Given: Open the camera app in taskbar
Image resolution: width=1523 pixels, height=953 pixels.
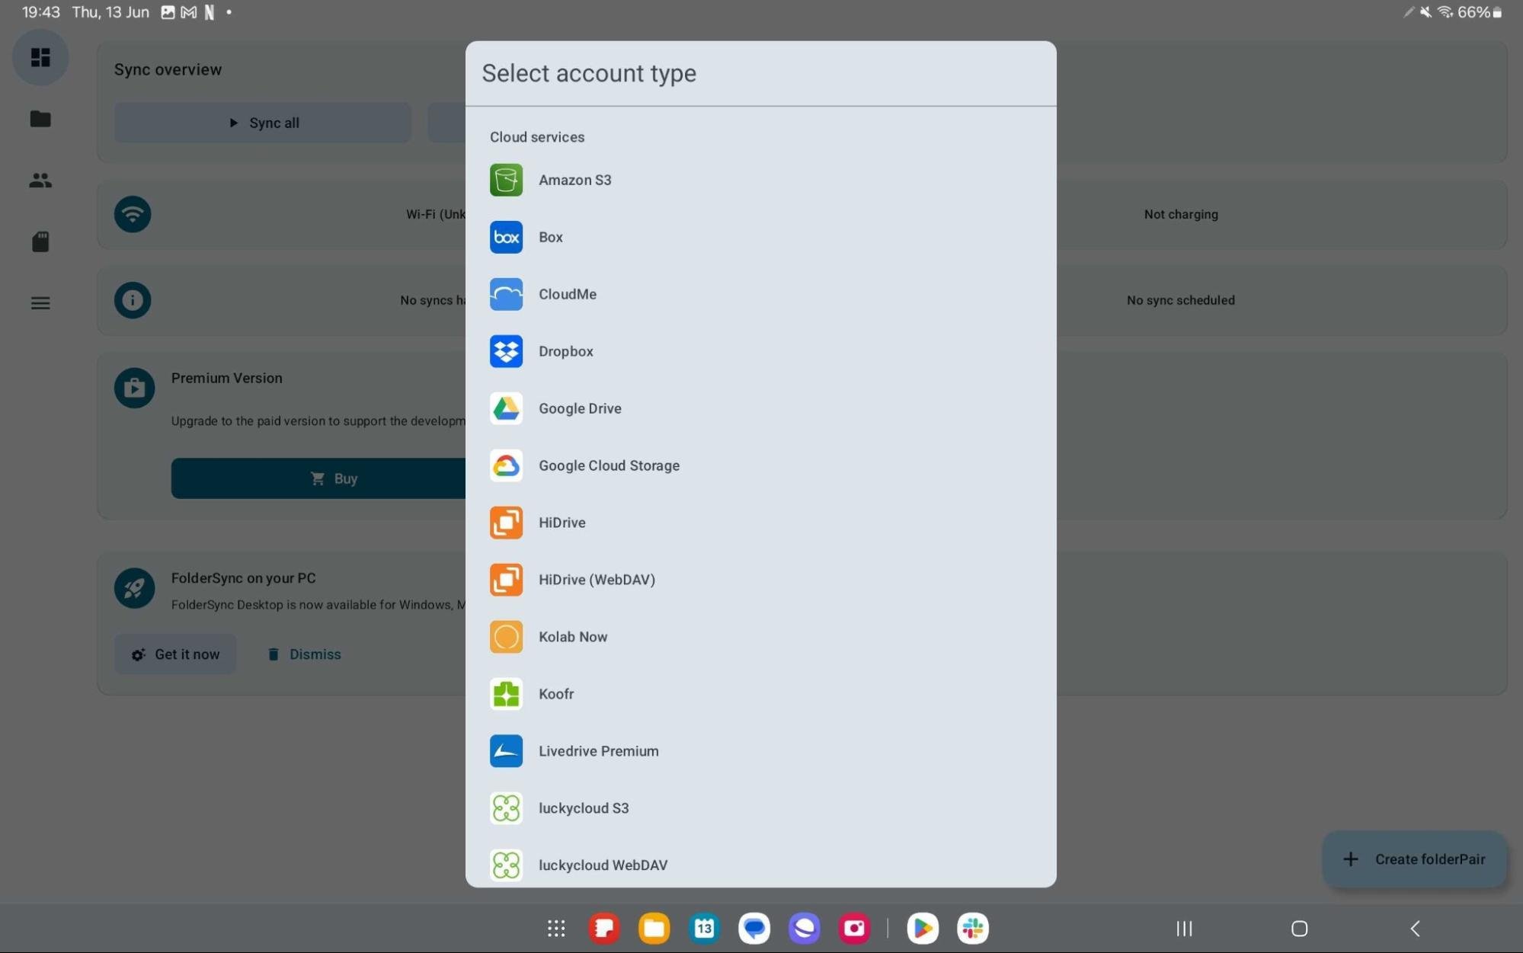Looking at the screenshot, I should point(854,928).
